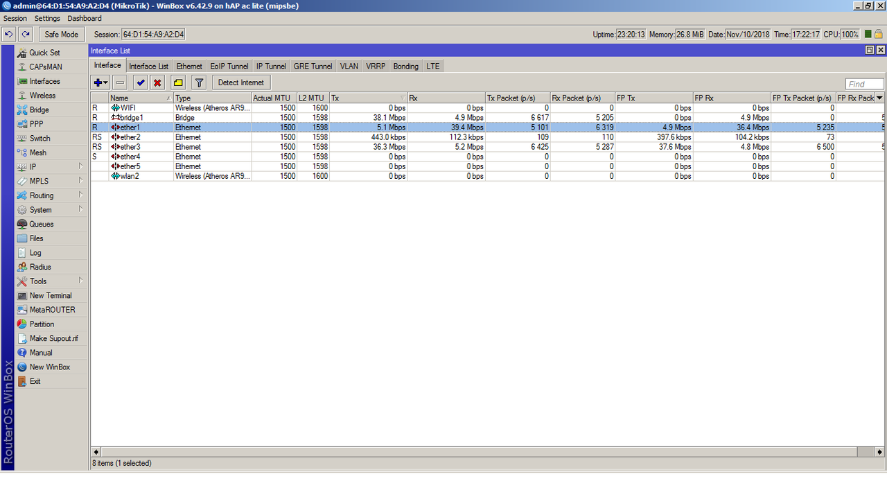The height and width of the screenshot is (499, 887).
Task: Sort by the Name column header
Action: tap(141, 98)
